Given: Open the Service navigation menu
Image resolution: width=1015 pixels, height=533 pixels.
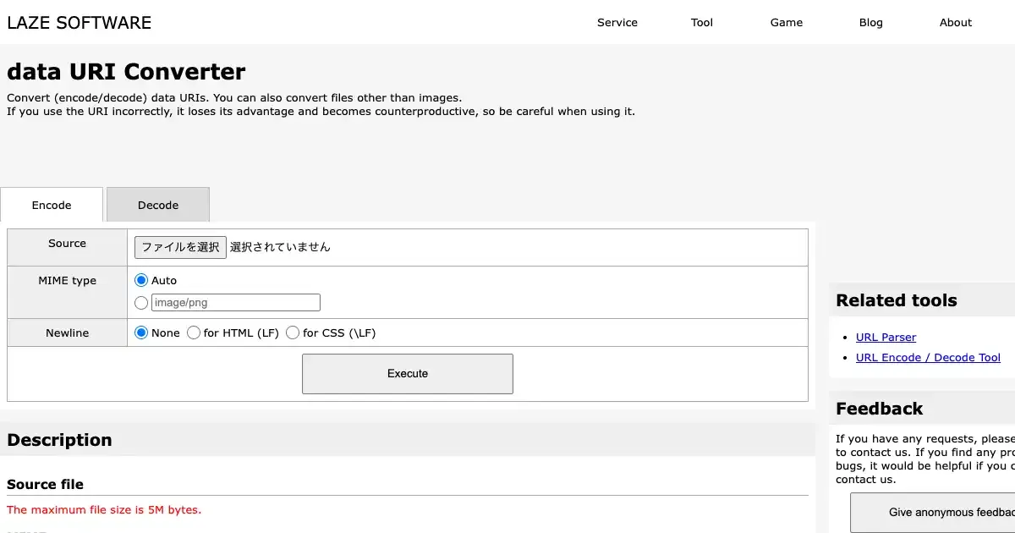Looking at the screenshot, I should point(617,23).
